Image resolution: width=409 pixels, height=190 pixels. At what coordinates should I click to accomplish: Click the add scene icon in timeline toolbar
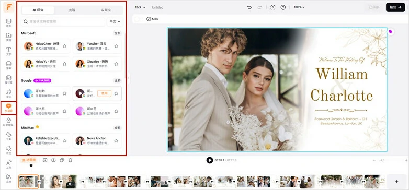(x=45, y=160)
